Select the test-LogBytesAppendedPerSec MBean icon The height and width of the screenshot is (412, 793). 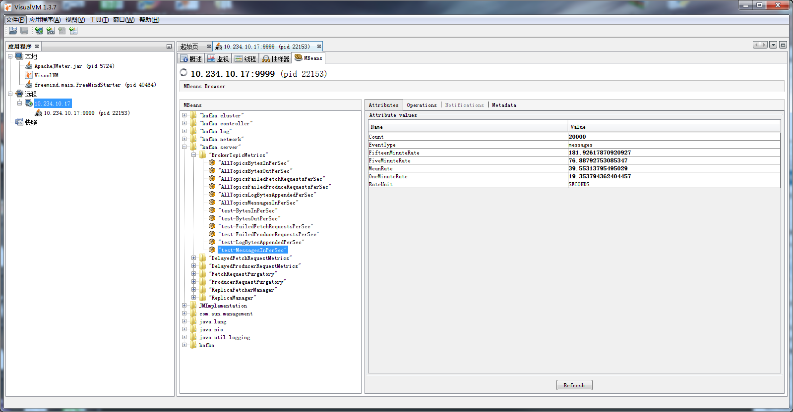(212, 242)
